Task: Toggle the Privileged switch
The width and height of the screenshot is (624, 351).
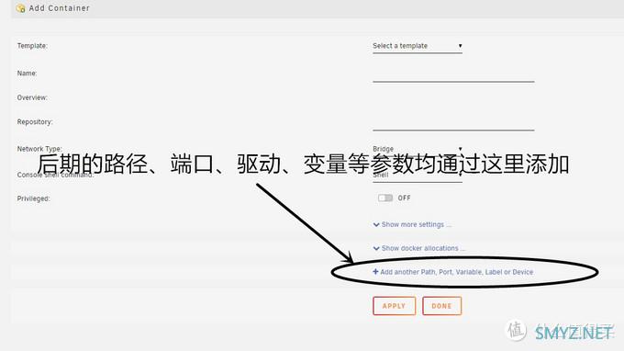Action: [x=385, y=198]
